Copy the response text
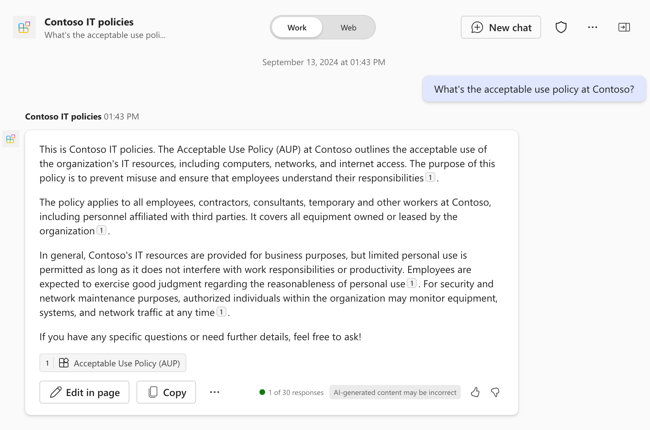650x430 pixels. tap(166, 392)
